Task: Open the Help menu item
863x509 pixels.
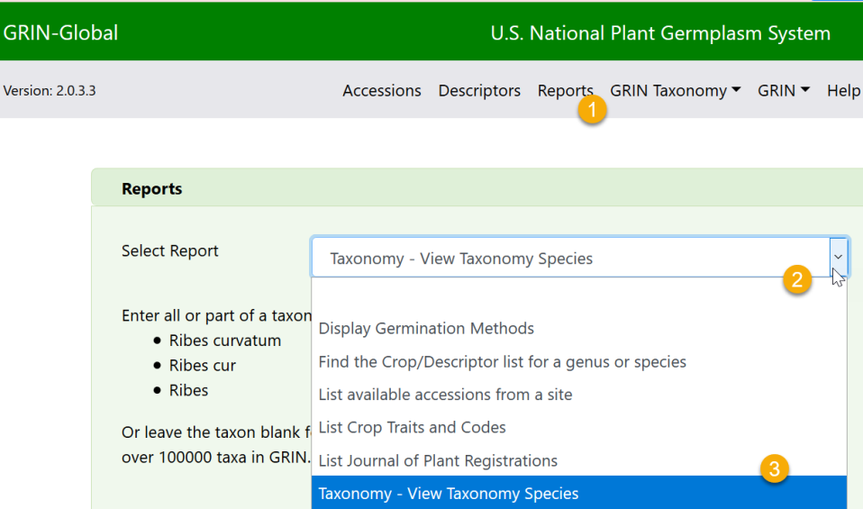Action: point(843,90)
